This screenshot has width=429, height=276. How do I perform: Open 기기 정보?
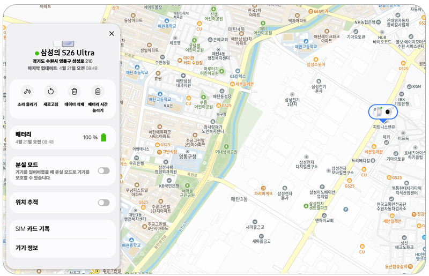click(x=63, y=248)
